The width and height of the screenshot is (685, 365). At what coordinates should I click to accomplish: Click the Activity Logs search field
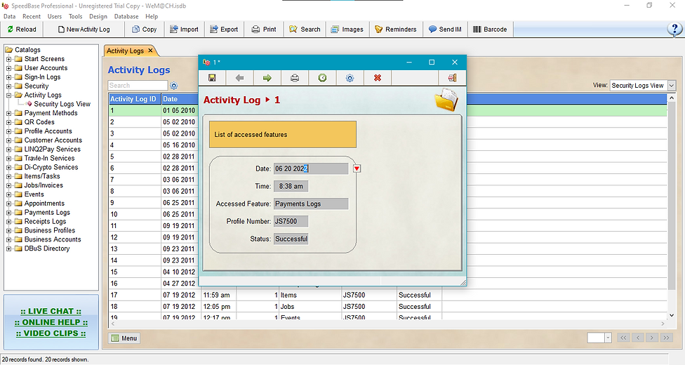(138, 85)
